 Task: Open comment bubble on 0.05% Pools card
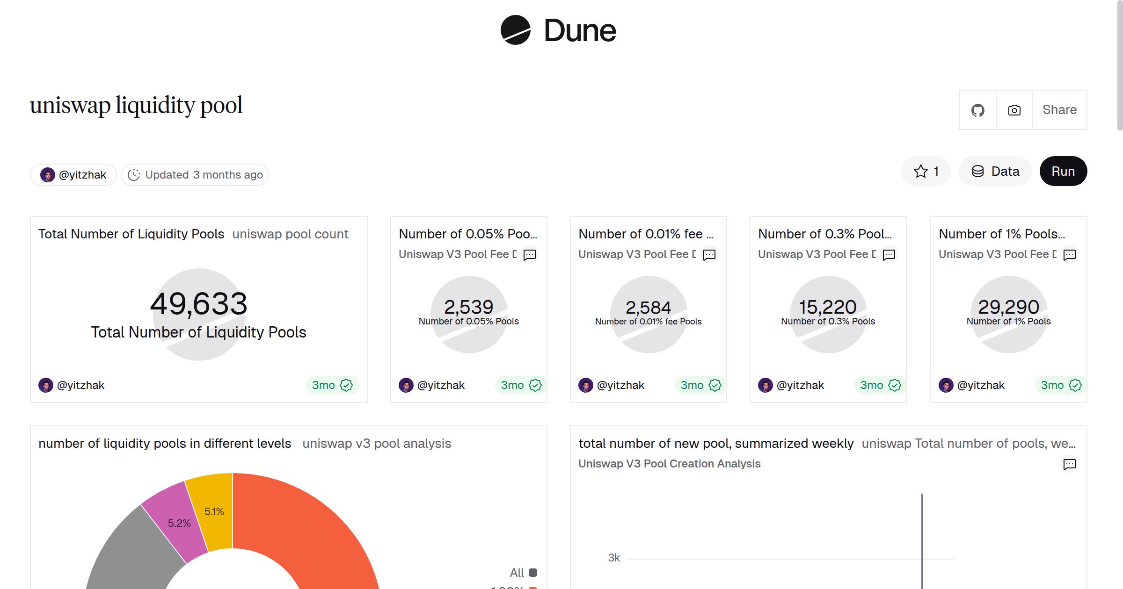pos(529,255)
